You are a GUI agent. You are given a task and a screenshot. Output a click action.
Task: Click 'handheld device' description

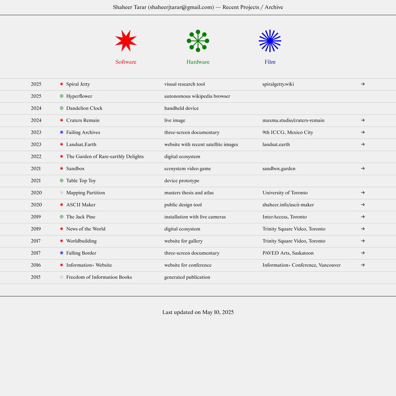181,108
